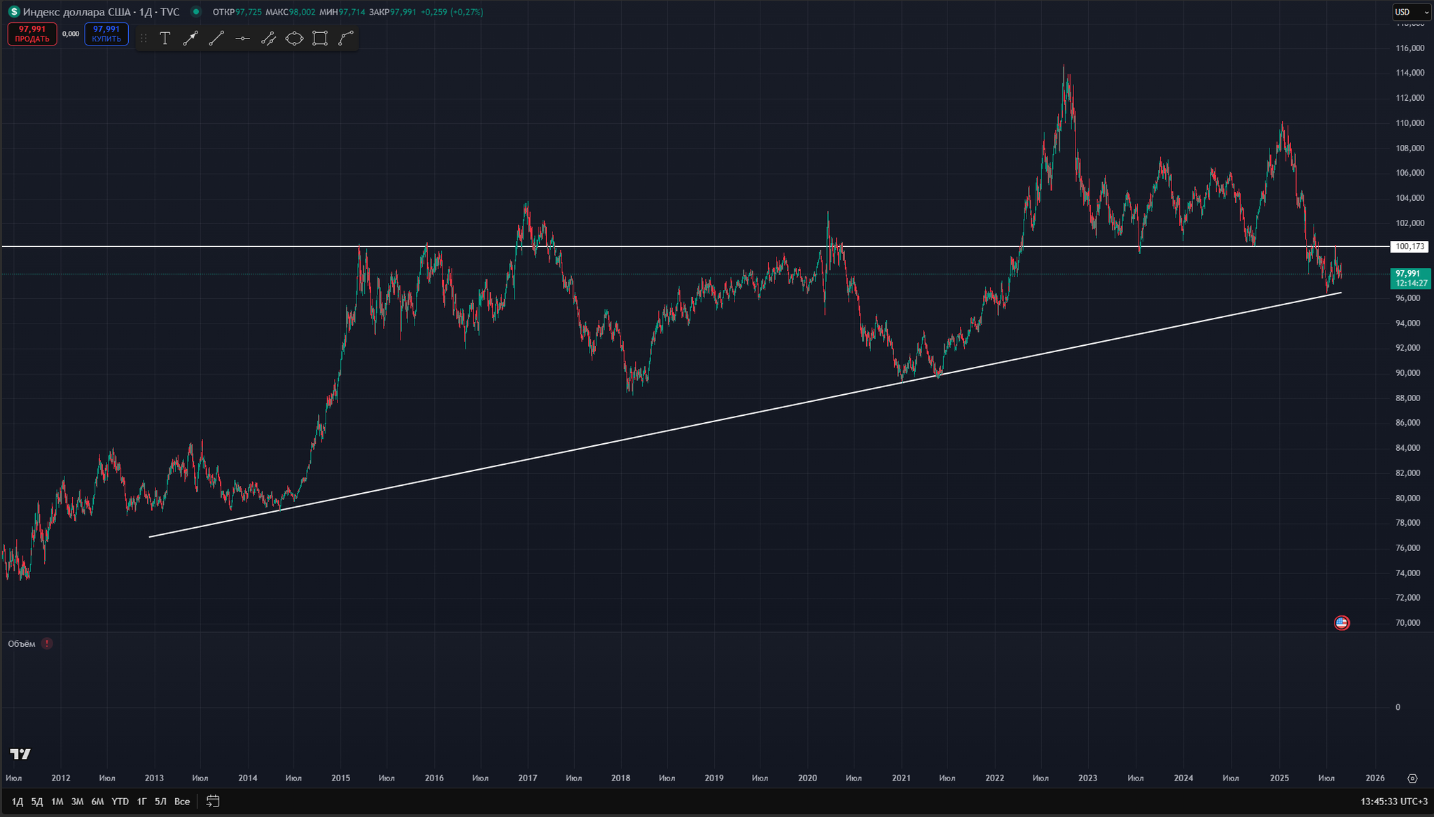
Task: Select the Ellipse drawing tool
Action: (294, 39)
